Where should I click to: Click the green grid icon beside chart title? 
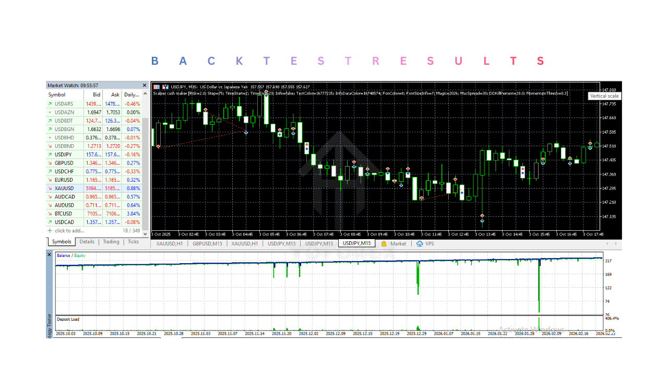[x=157, y=87]
